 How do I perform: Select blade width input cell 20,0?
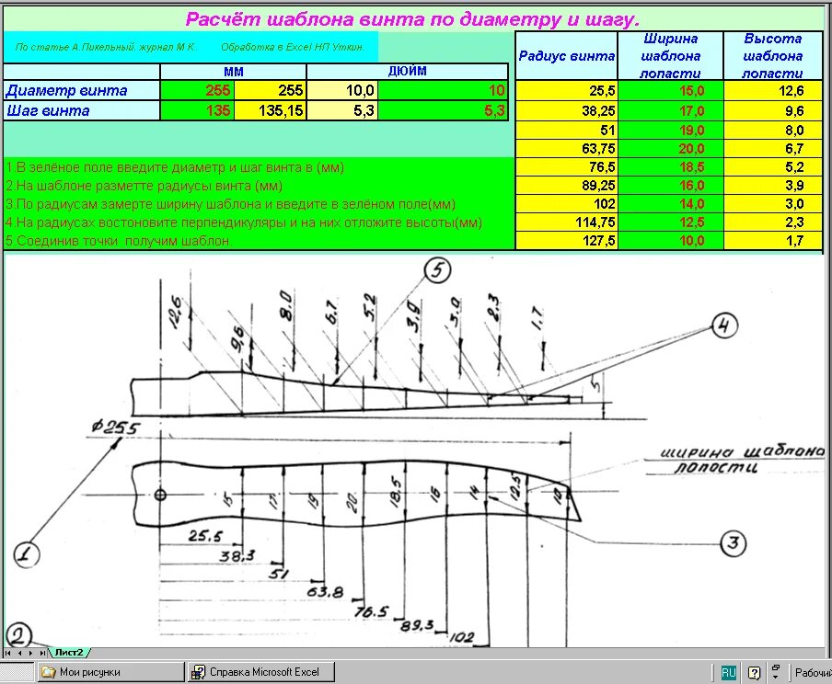click(x=671, y=148)
